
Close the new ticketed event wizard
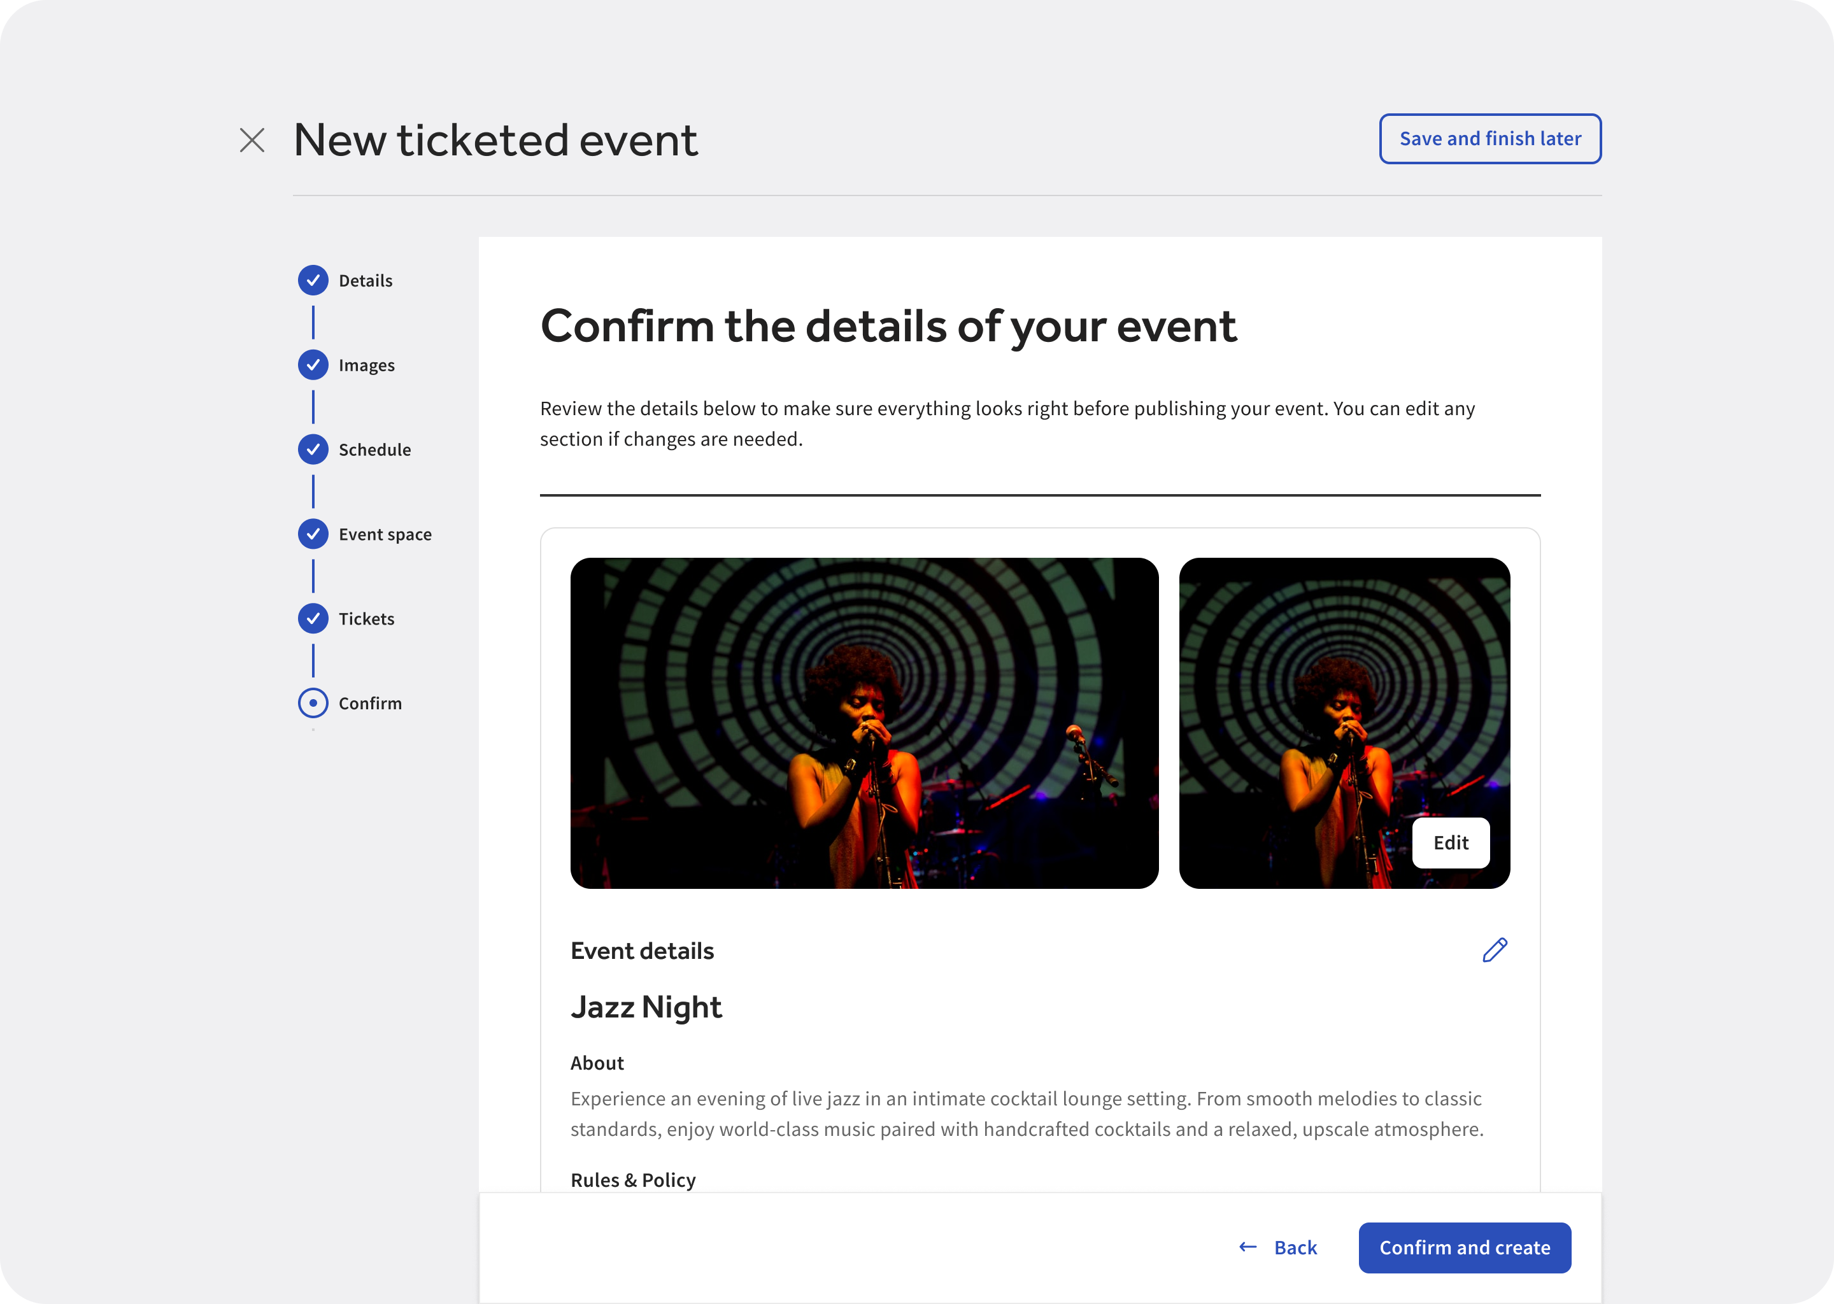point(252,139)
